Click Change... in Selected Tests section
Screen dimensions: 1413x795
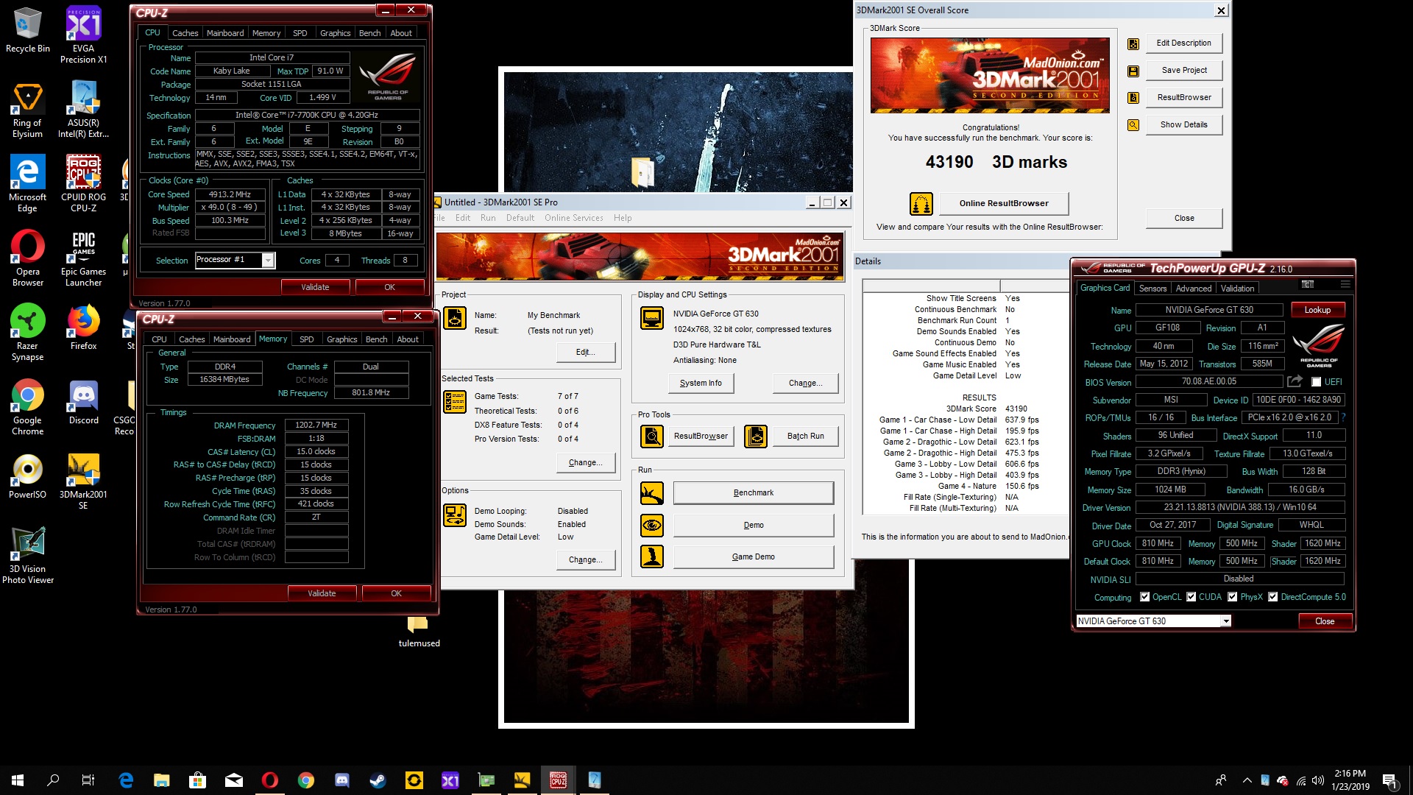pyautogui.click(x=586, y=462)
